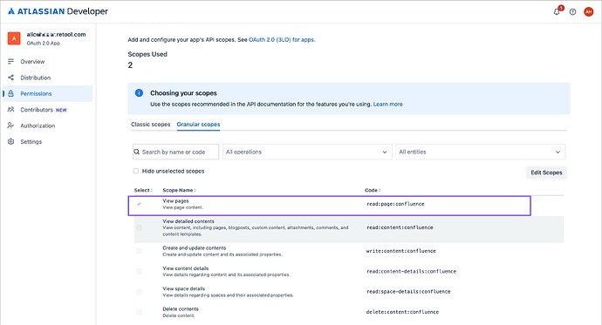Switch to Classic scopes tab
The width and height of the screenshot is (602, 325).
(x=150, y=125)
